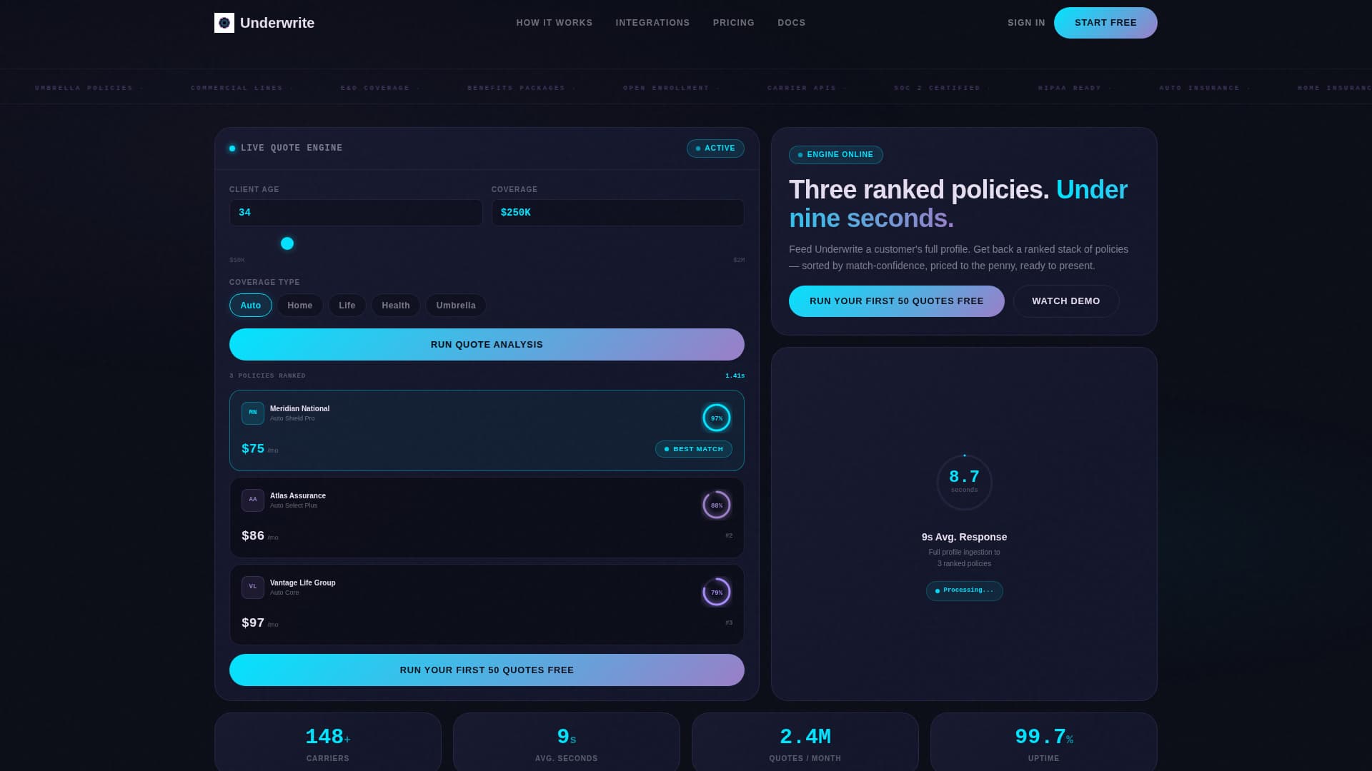Open the Integrations nav link

pos(653,23)
